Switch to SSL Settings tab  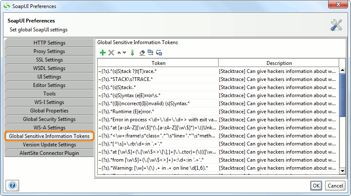49,60
